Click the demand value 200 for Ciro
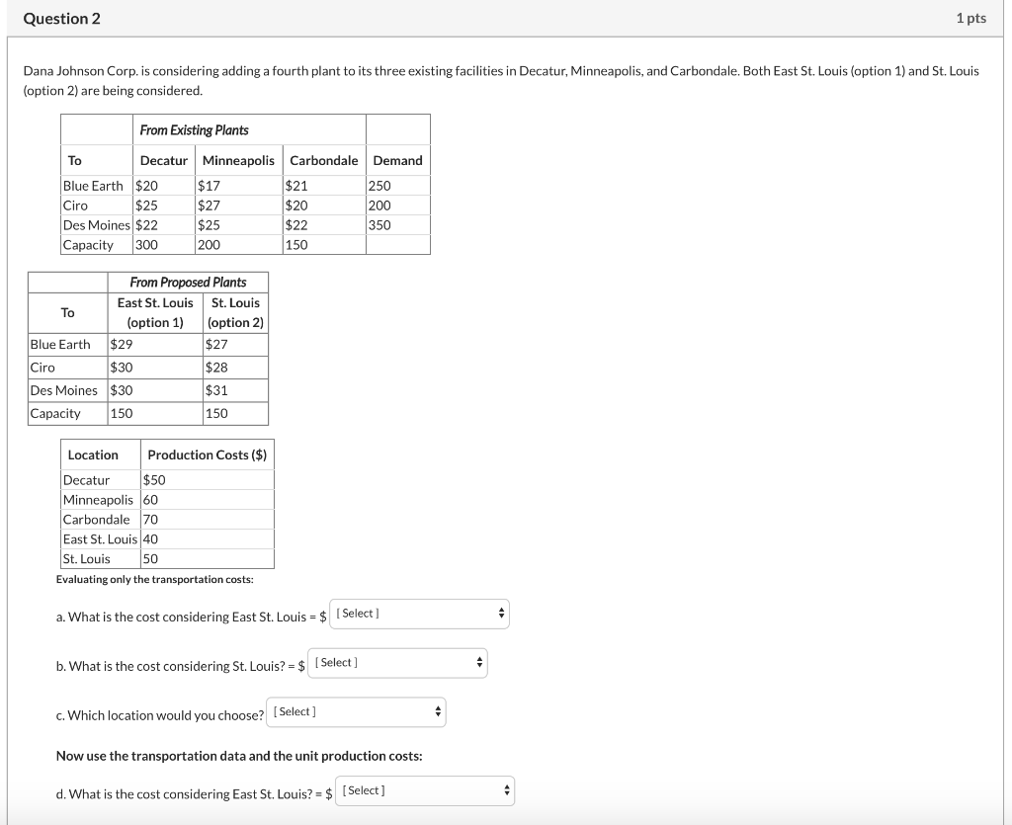The width and height of the screenshot is (1012, 825). (x=379, y=206)
